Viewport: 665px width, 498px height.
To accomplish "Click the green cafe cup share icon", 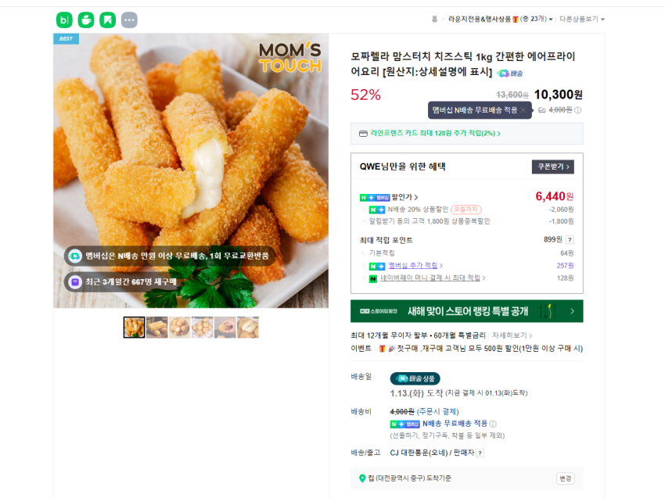I will (86, 20).
